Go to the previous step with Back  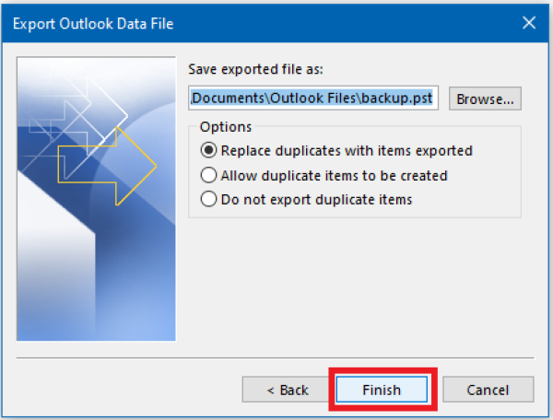pos(288,390)
